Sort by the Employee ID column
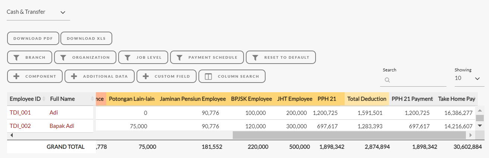This screenshot has width=489, height=158. click(x=44, y=99)
